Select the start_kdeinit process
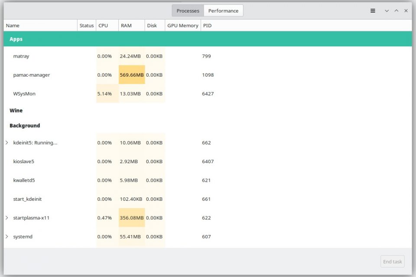The width and height of the screenshot is (416, 277). pos(208,199)
